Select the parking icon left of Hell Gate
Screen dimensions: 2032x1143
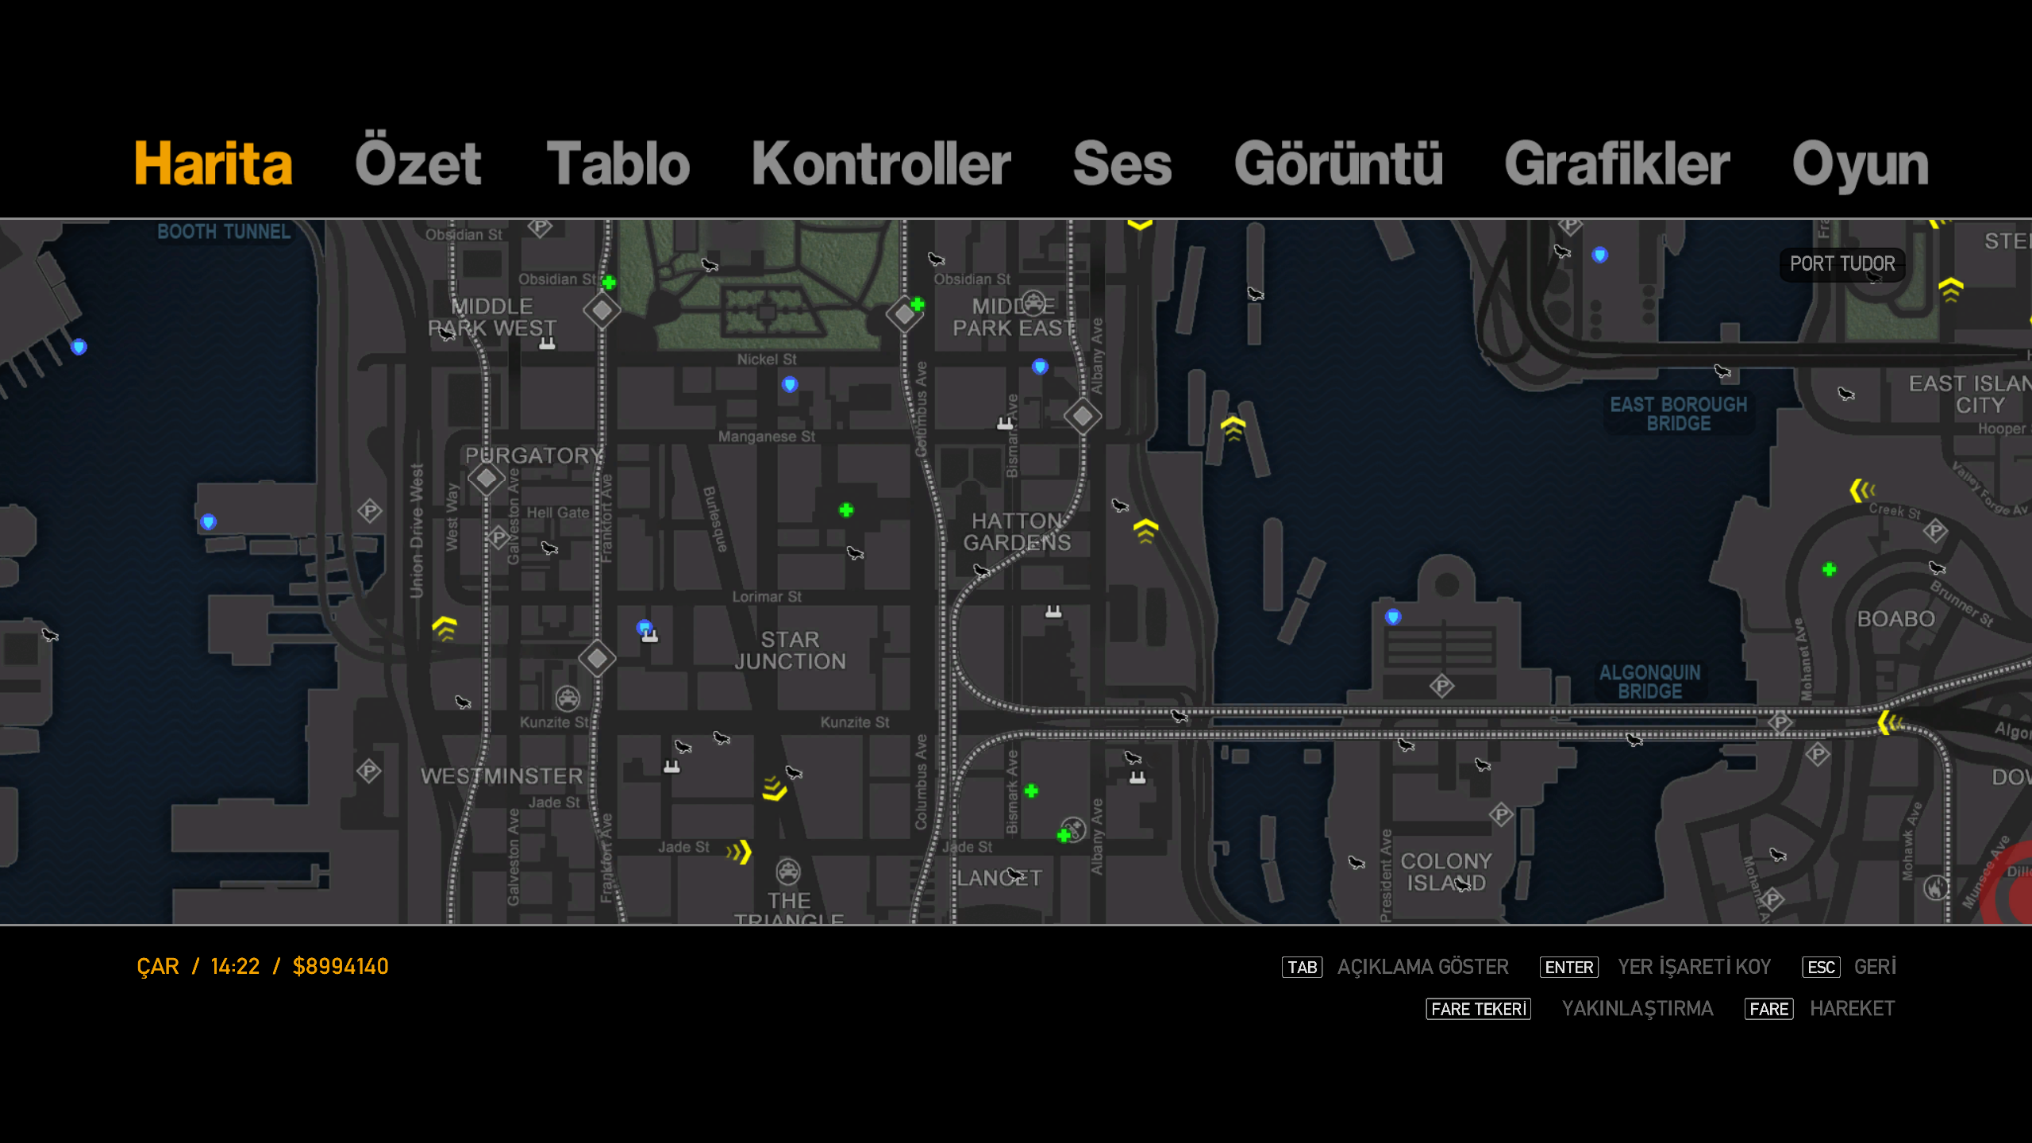point(498,538)
